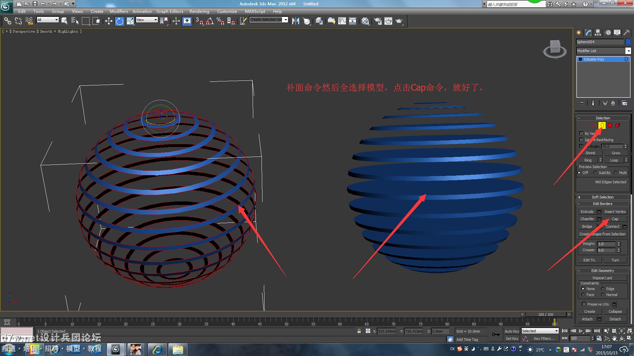Click the Align tool icon
634x356 pixels.
click(307, 21)
